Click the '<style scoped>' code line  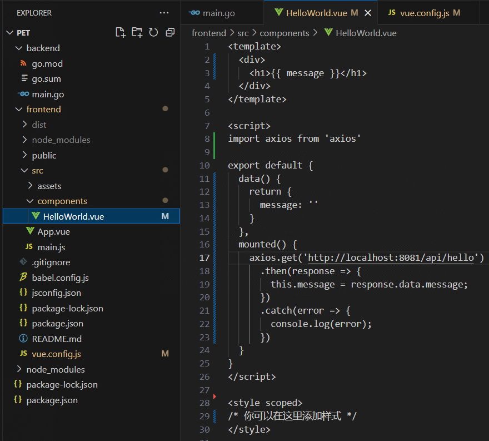pos(265,403)
